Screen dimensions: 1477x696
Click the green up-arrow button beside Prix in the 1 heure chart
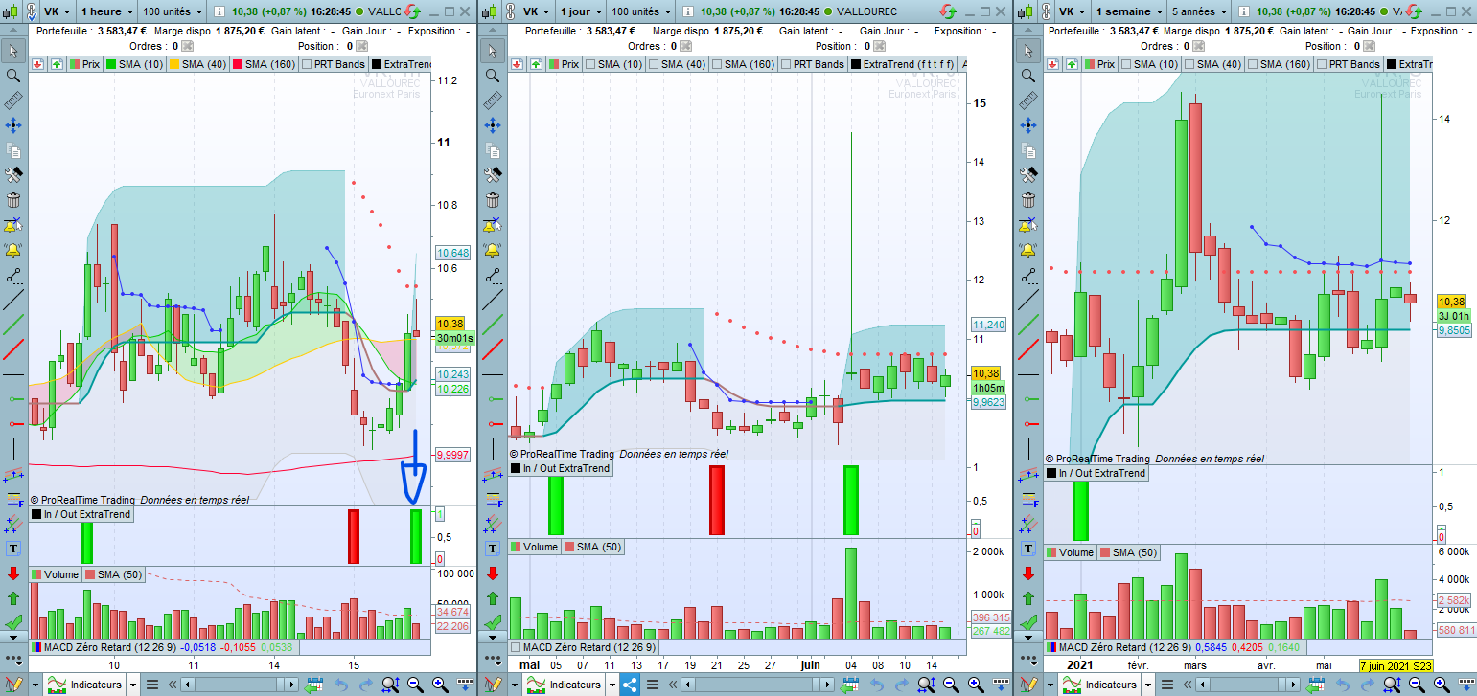click(x=58, y=64)
